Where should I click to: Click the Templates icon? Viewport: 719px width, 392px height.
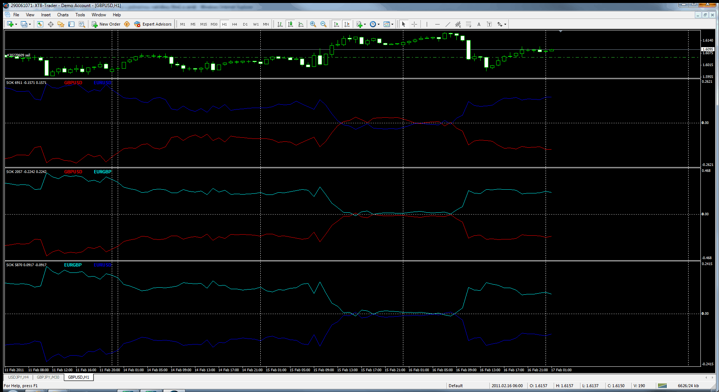tap(387, 24)
